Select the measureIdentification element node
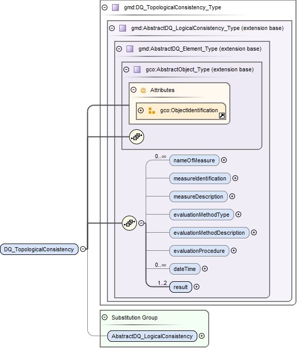 tap(200, 178)
